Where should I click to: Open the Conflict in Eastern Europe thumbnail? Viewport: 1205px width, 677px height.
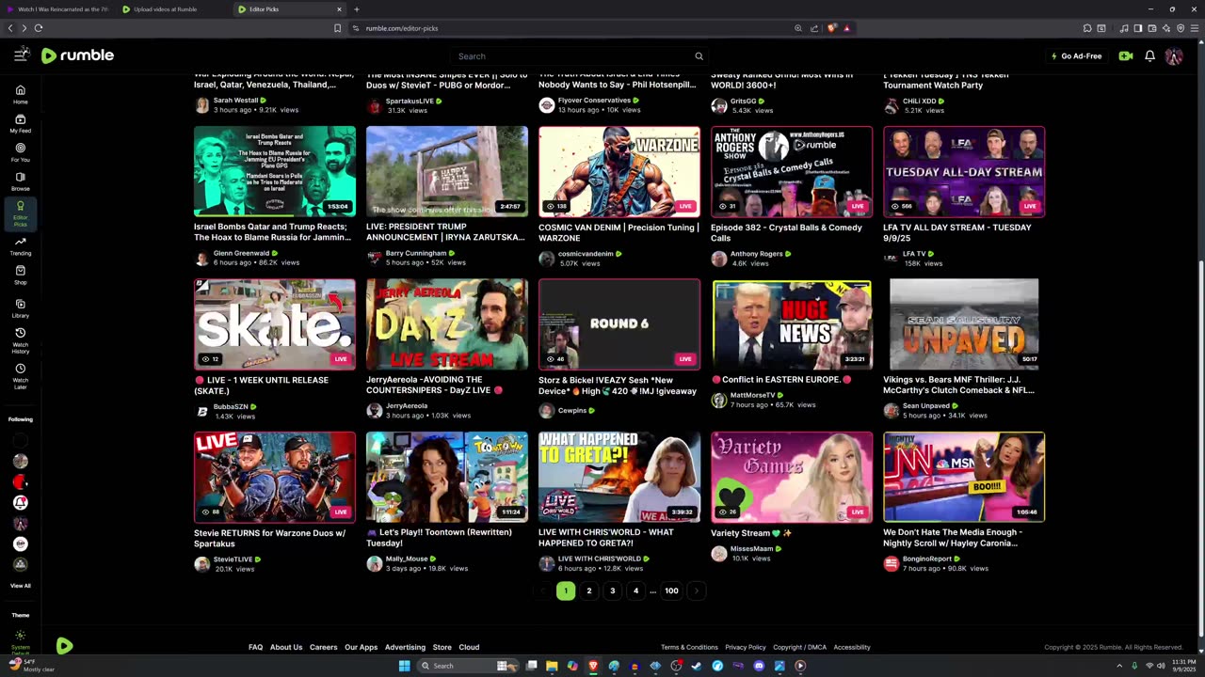click(792, 324)
